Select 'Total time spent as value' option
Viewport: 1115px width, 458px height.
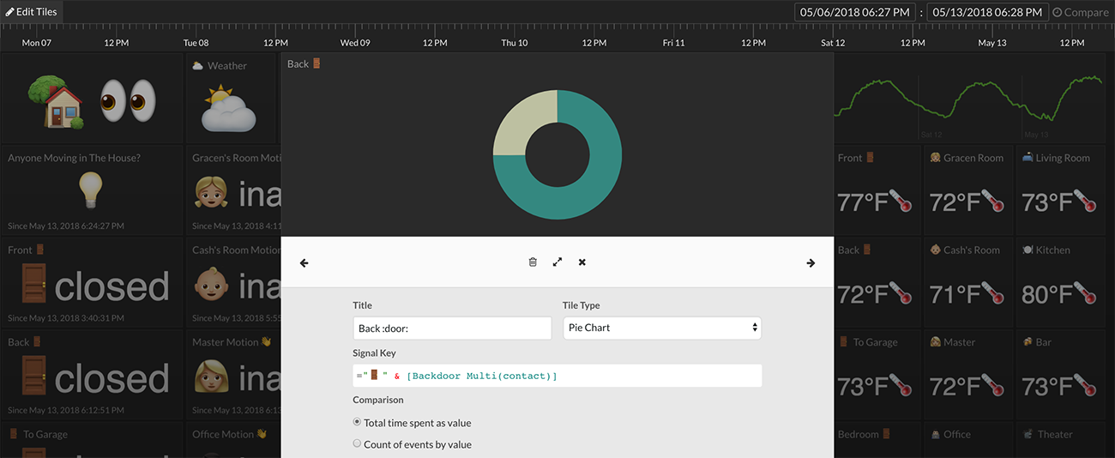coord(358,423)
